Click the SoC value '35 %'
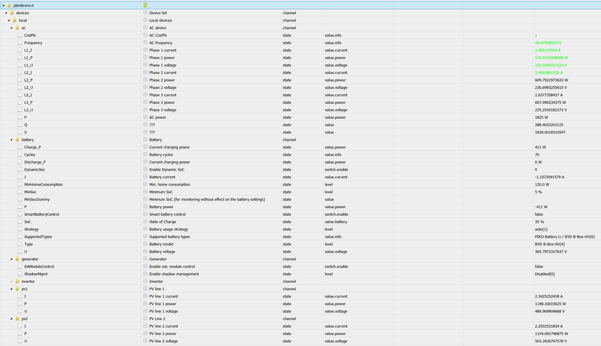 (539, 222)
